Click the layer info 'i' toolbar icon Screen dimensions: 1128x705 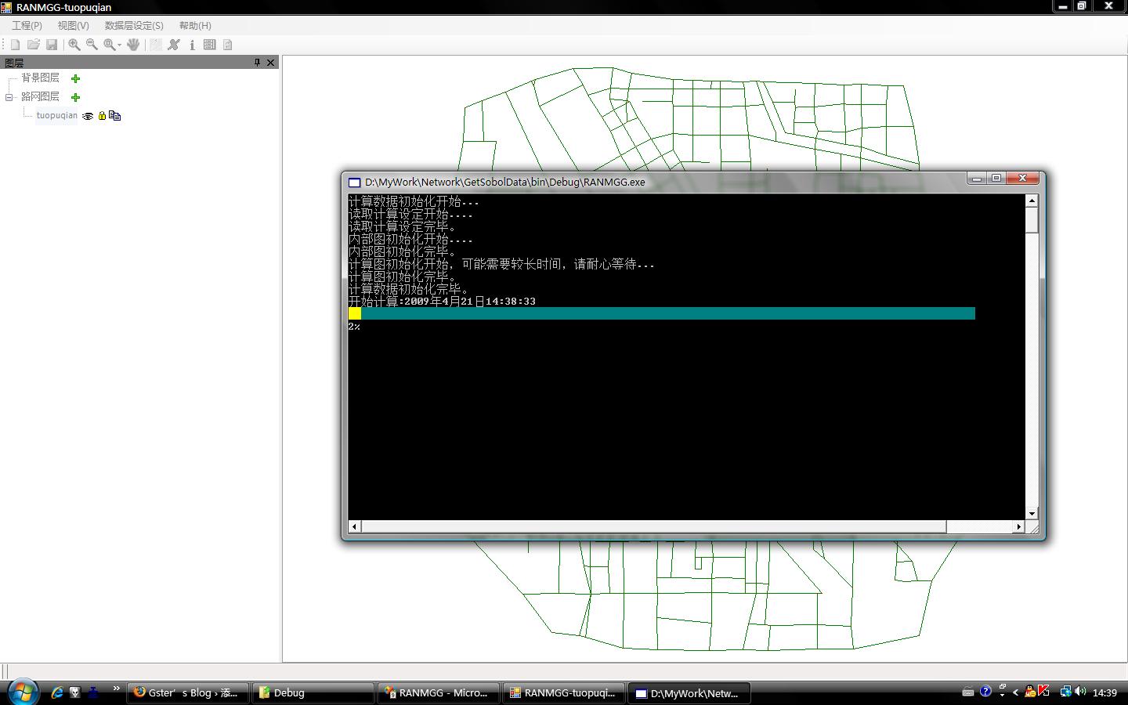192,45
